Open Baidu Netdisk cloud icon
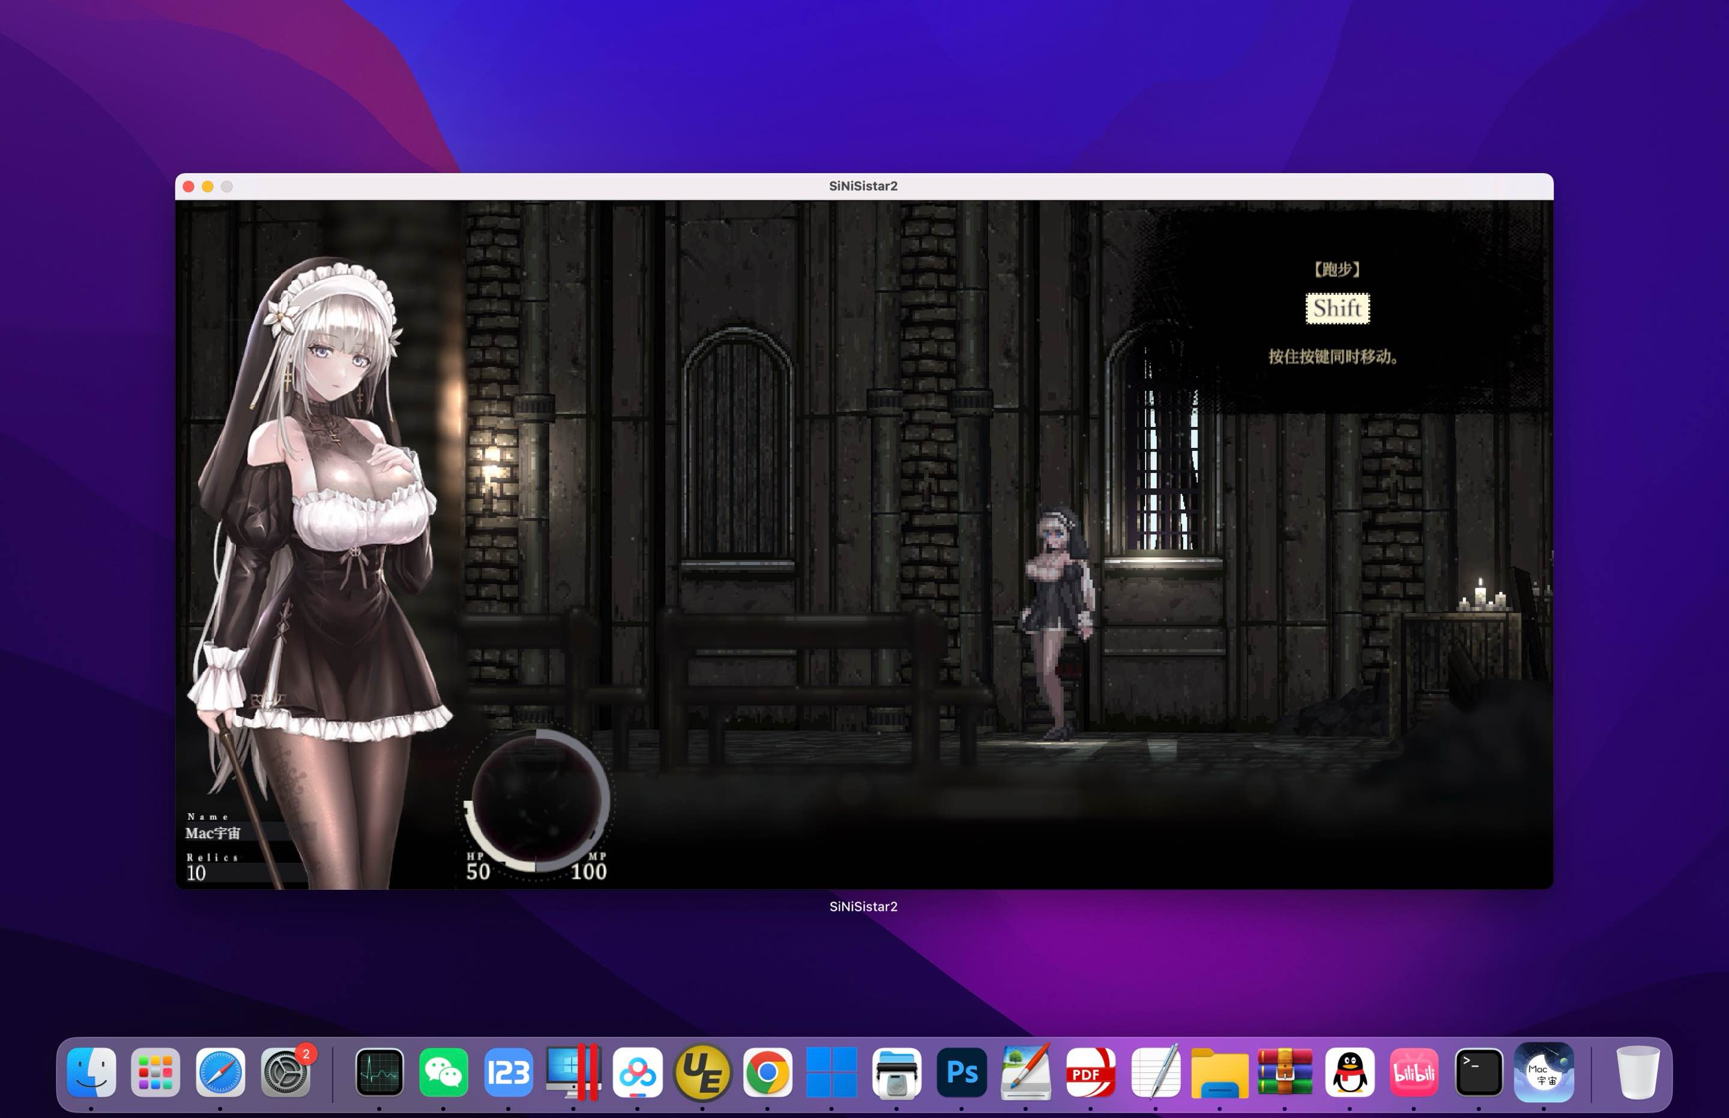Screen dimensions: 1729x1118 pyautogui.click(x=638, y=1072)
